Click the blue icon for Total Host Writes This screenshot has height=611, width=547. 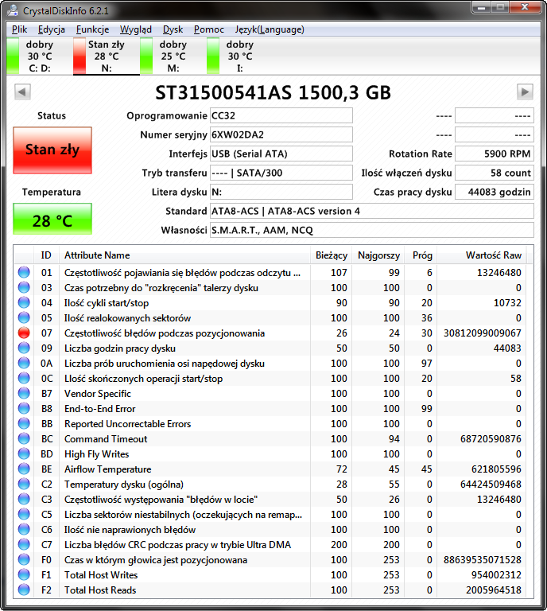[x=24, y=574]
